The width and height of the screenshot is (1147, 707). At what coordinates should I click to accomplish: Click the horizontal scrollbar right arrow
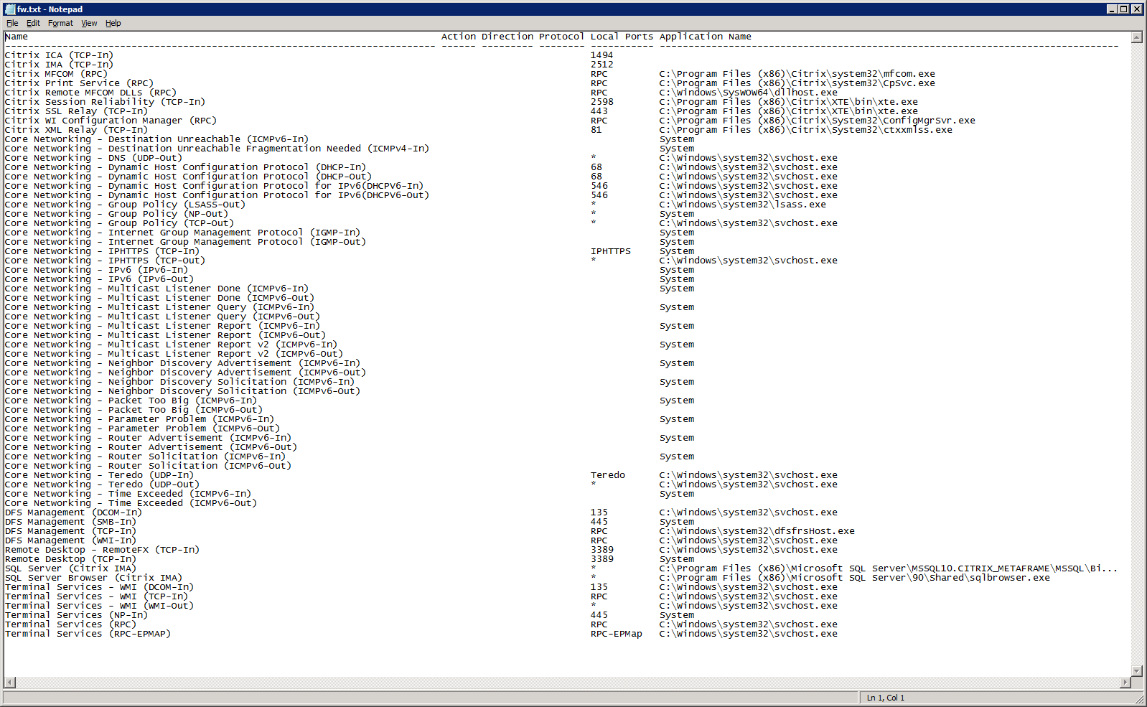[1125, 682]
